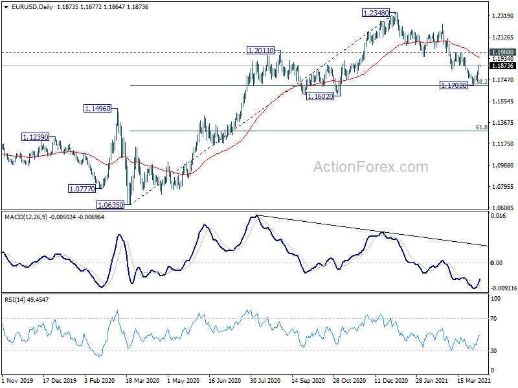Click the 1.07770 price label

coord(82,189)
